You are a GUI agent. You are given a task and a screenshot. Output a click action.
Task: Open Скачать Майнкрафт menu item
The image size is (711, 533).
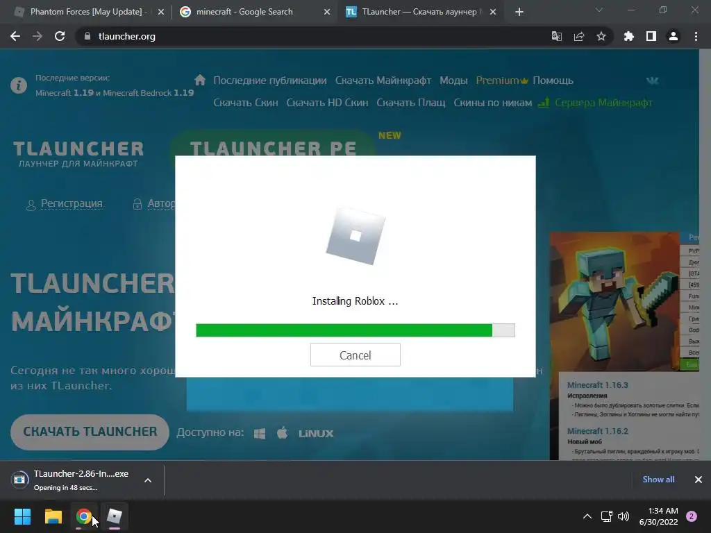pos(383,81)
